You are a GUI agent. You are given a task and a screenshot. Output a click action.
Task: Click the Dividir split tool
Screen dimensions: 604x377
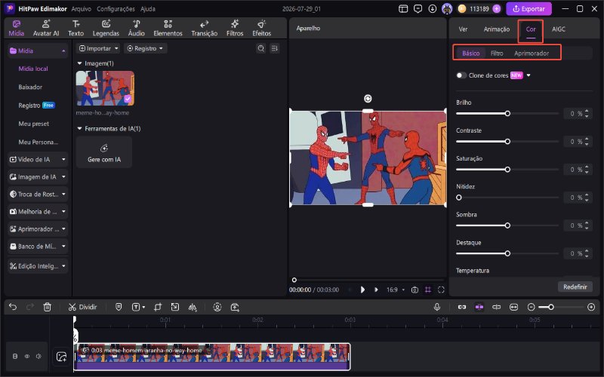pos(82,307)
